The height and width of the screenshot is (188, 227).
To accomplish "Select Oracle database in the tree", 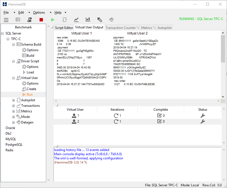I will (x=10, y=128).
